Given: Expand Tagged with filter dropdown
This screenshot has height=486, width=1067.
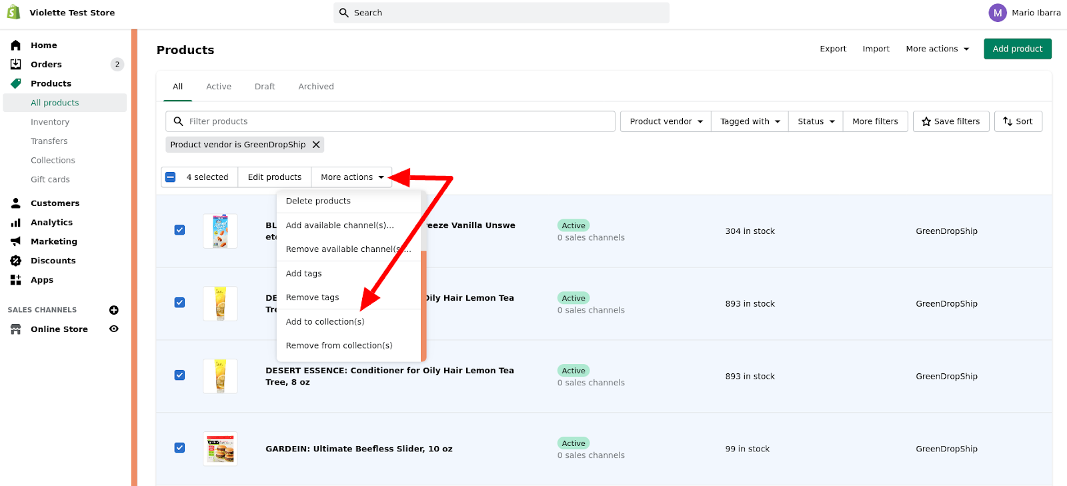Looking at the screenshot, I should pyautogui.click(x=750, y=121).
